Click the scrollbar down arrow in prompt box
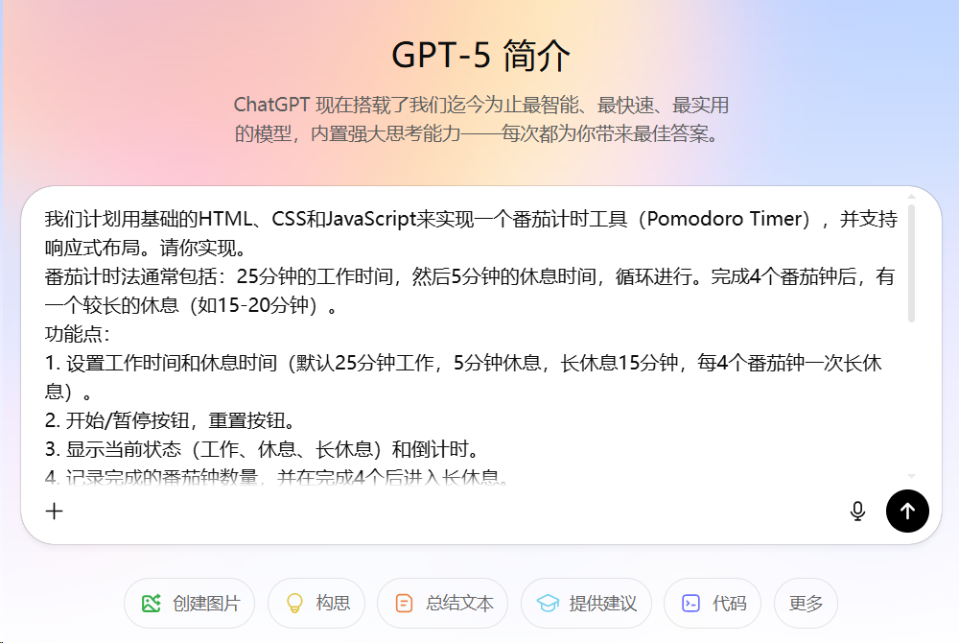 (x=911, y=475)
